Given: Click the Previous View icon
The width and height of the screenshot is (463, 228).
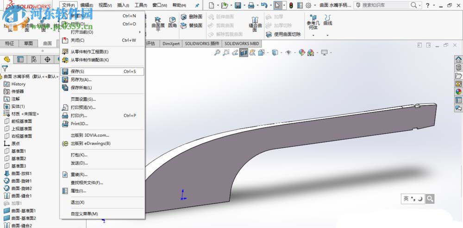Looking at the screenshot, I should click(235, 53).
